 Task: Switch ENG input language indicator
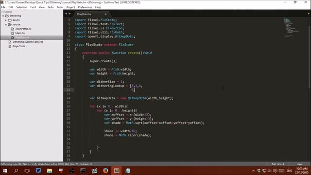coord(289,171)
